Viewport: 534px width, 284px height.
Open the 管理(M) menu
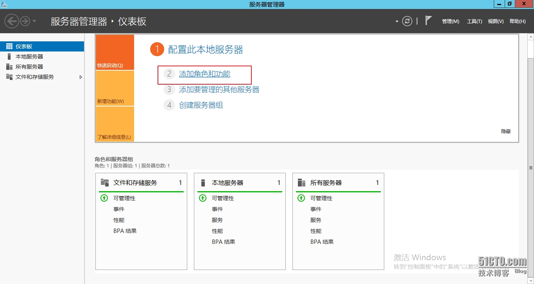(x=450, y=21)
